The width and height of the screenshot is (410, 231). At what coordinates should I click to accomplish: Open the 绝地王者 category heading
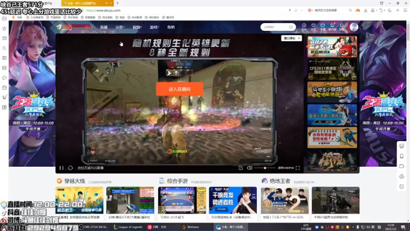click(x=280, y=181)
